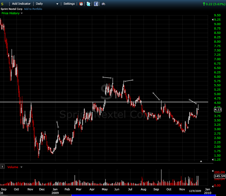Open the chart Settings

tap(69, 4)
